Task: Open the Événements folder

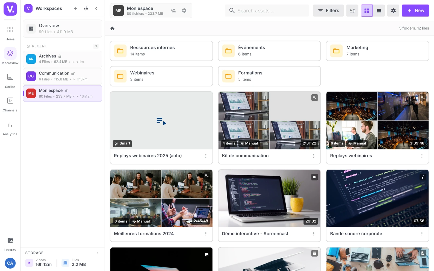Action: coord(269,51)
